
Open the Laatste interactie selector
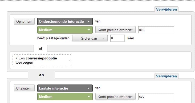65,88
